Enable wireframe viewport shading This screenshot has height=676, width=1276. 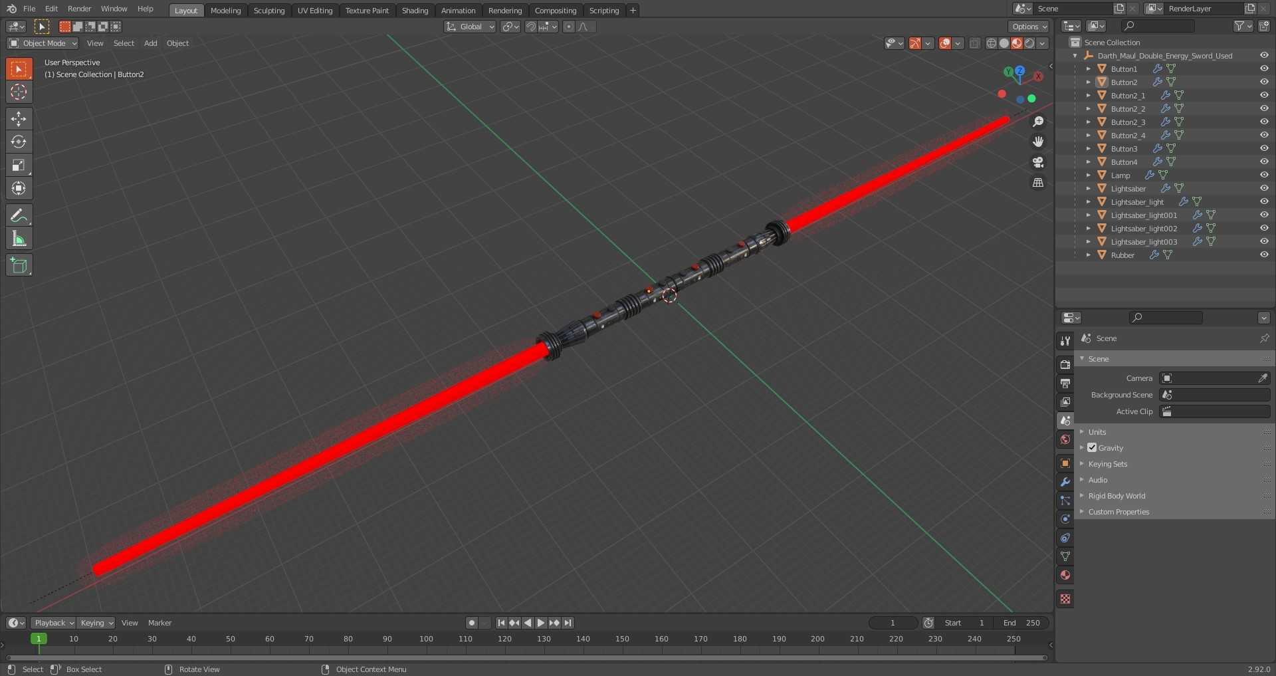coord(992,43)
